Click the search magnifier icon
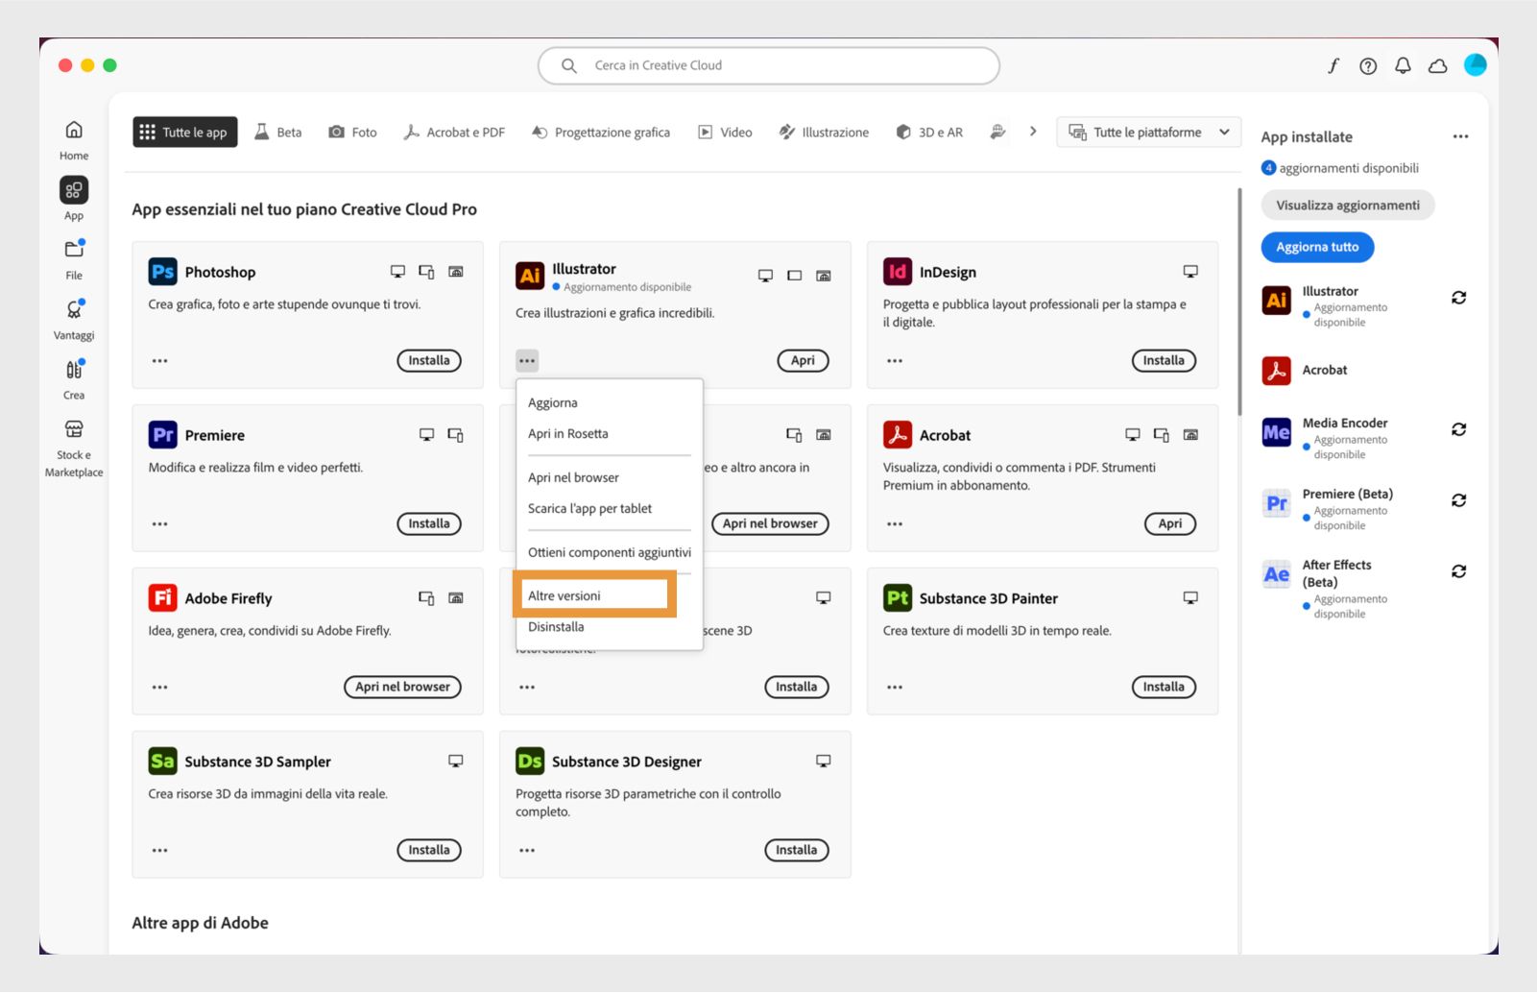Image resolution: width=1537 pixels, height=993 pixels. click(569, 65)
